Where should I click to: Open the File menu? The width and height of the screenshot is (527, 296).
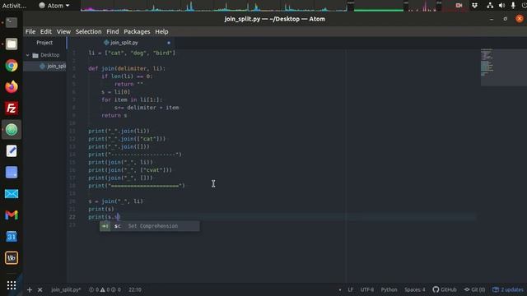[30, 31]
